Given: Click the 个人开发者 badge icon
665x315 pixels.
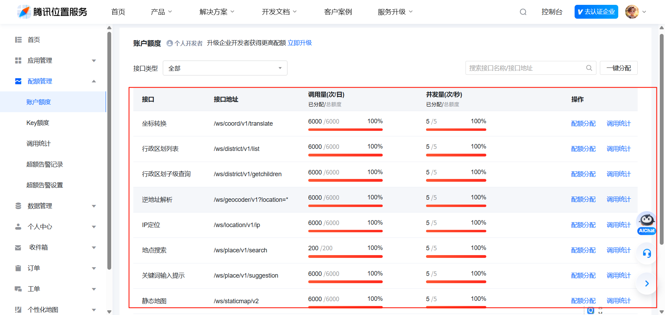Looking at the screenshot, I should [x=170, y=43].
